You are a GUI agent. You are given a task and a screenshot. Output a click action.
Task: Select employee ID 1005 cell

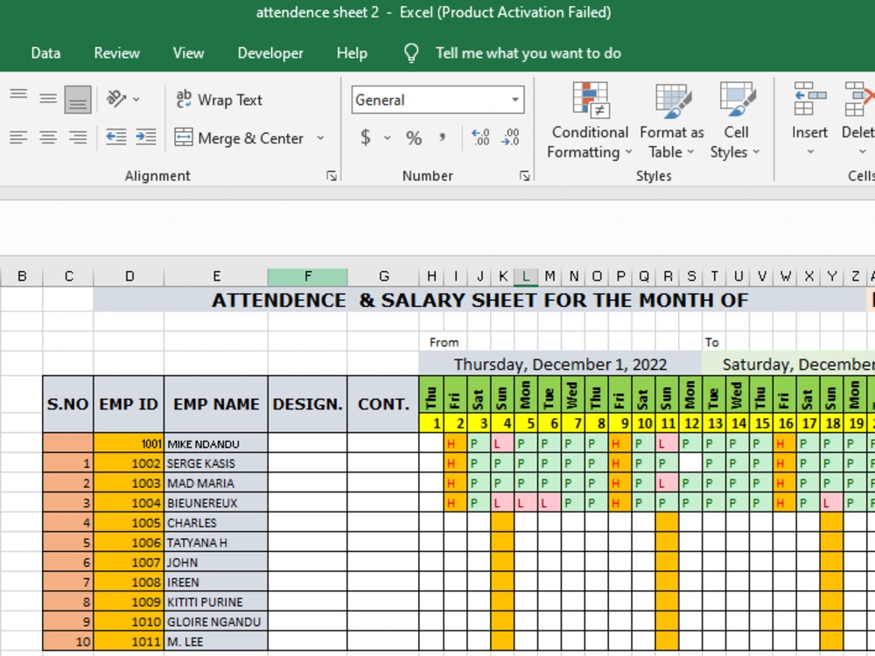click(x=129, y=523)
